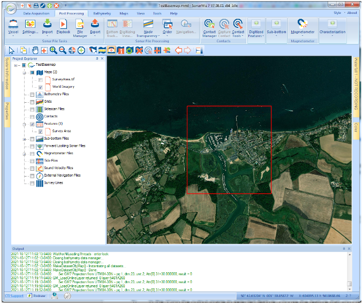
Task: Toggle the Bathymetry Files checkbox
Action: (x=32, y=94)
